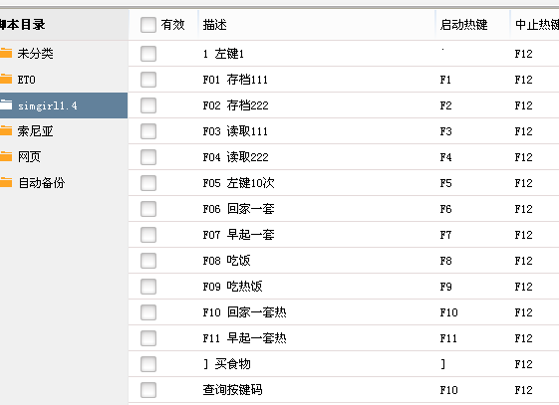The height and width of the screenshot is (405, 559).
Task: Open the 未分类 folder icon
Action: [x=5, y=54]
